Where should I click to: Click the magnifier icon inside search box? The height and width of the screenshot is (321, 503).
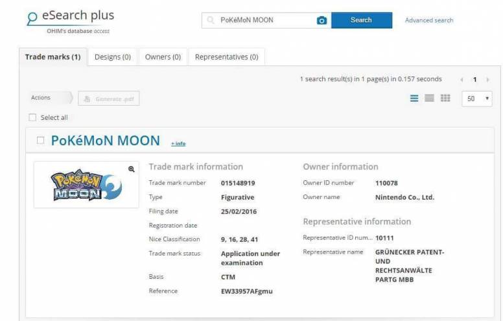point(211,20)
